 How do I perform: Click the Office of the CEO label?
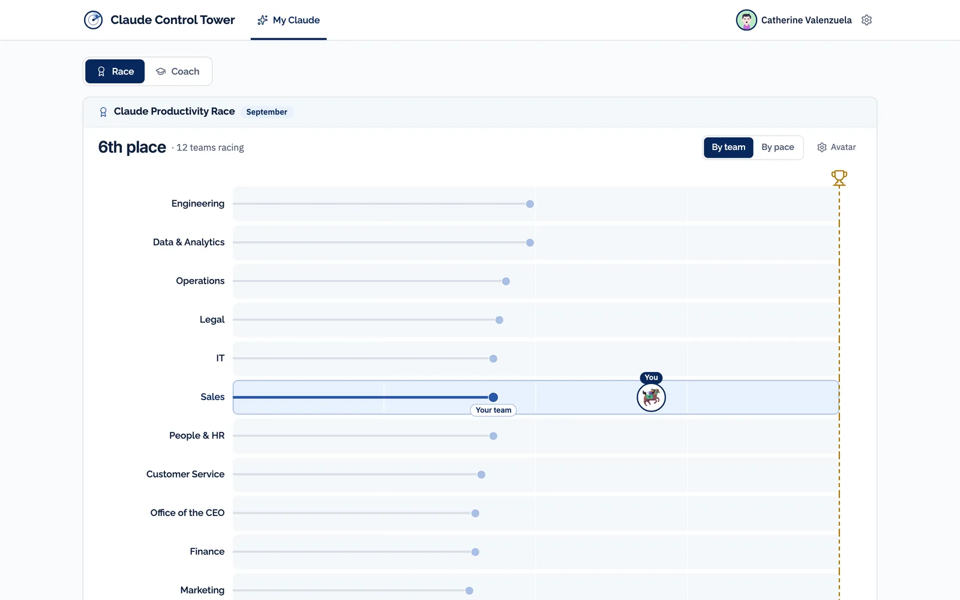point(187,512)
